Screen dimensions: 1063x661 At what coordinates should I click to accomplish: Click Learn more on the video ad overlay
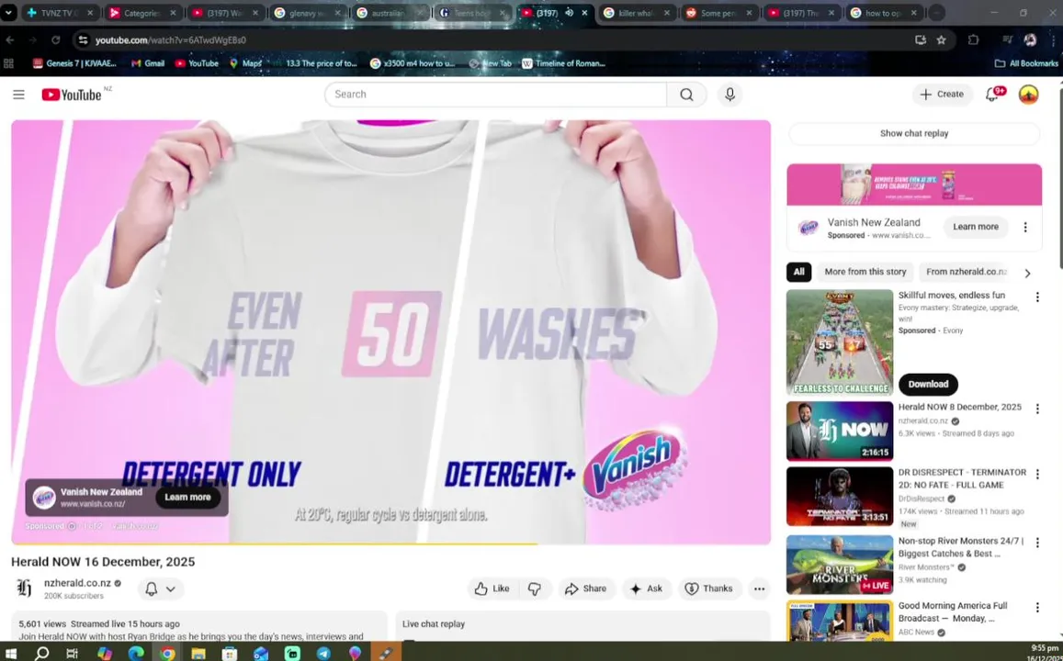coord(187,497)
